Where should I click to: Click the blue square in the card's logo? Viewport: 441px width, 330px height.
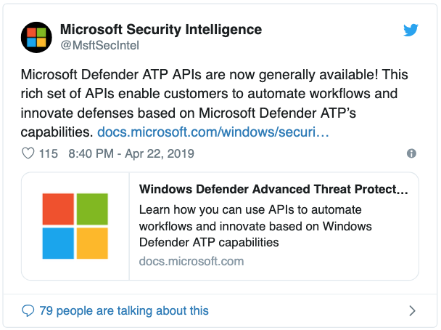pyautogui.click(x=58, y=244)
